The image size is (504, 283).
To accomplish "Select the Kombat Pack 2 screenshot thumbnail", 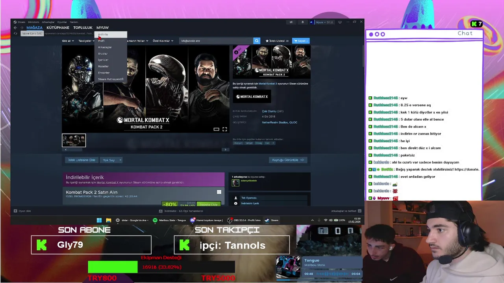I will pyautogui.click(x=74, y=140).
